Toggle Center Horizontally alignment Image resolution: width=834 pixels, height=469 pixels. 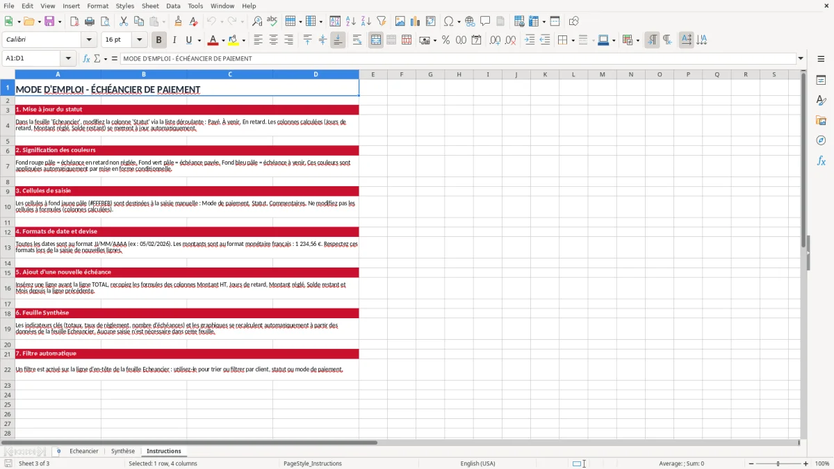pos(273,40)
